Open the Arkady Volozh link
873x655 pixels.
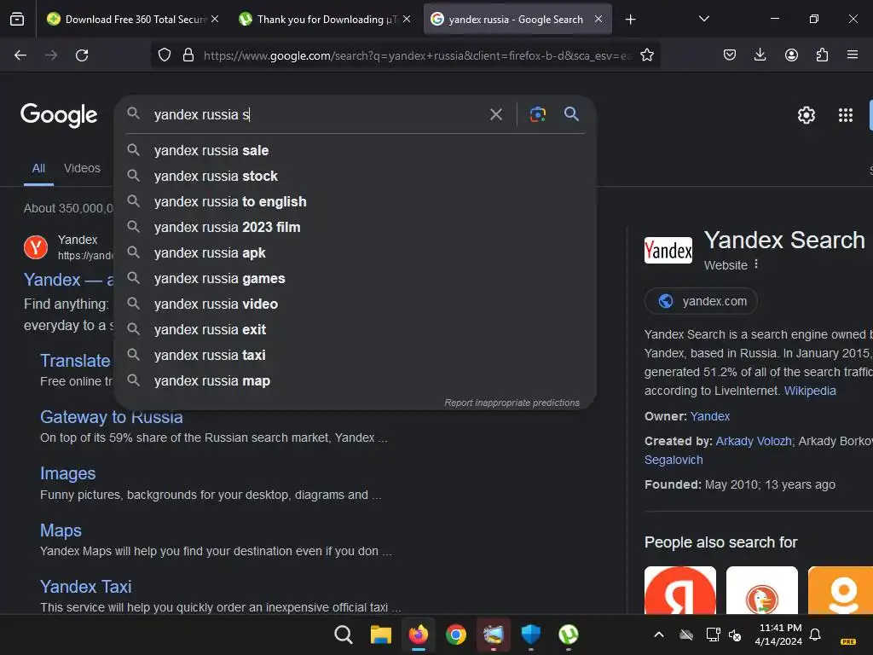754,441
